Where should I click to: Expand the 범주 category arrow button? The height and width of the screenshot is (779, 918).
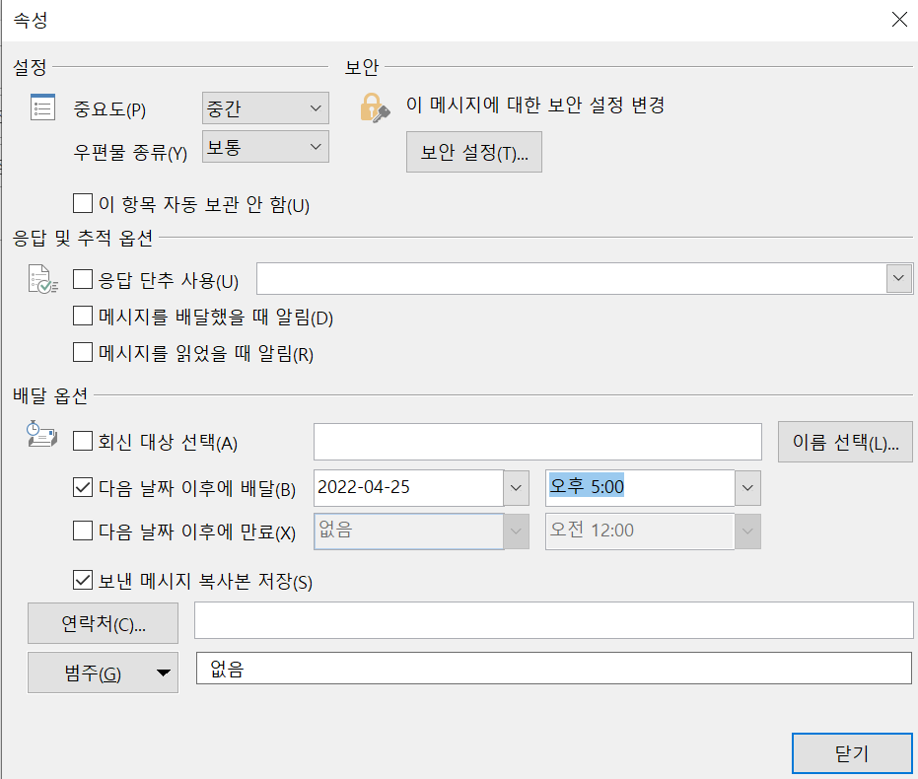click(164, 673)
